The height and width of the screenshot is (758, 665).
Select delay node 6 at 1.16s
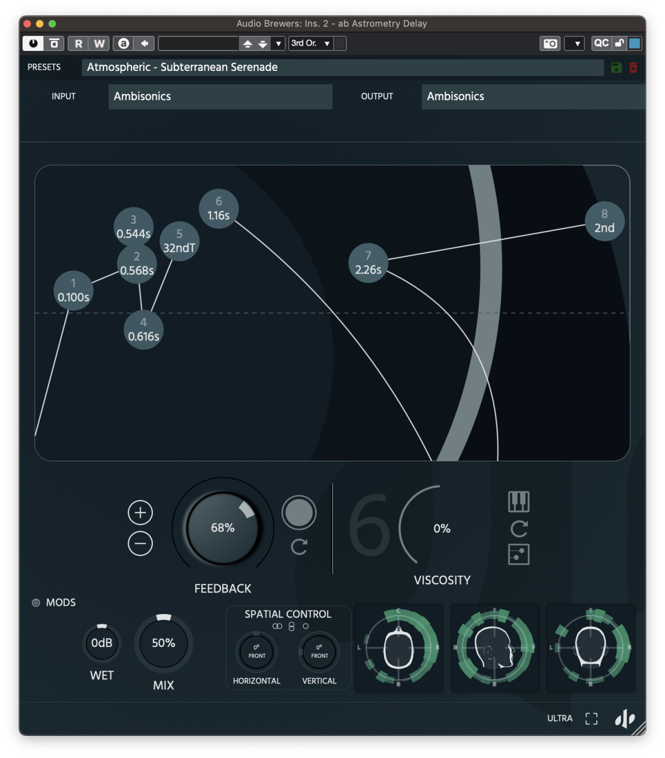coord(218,209)
